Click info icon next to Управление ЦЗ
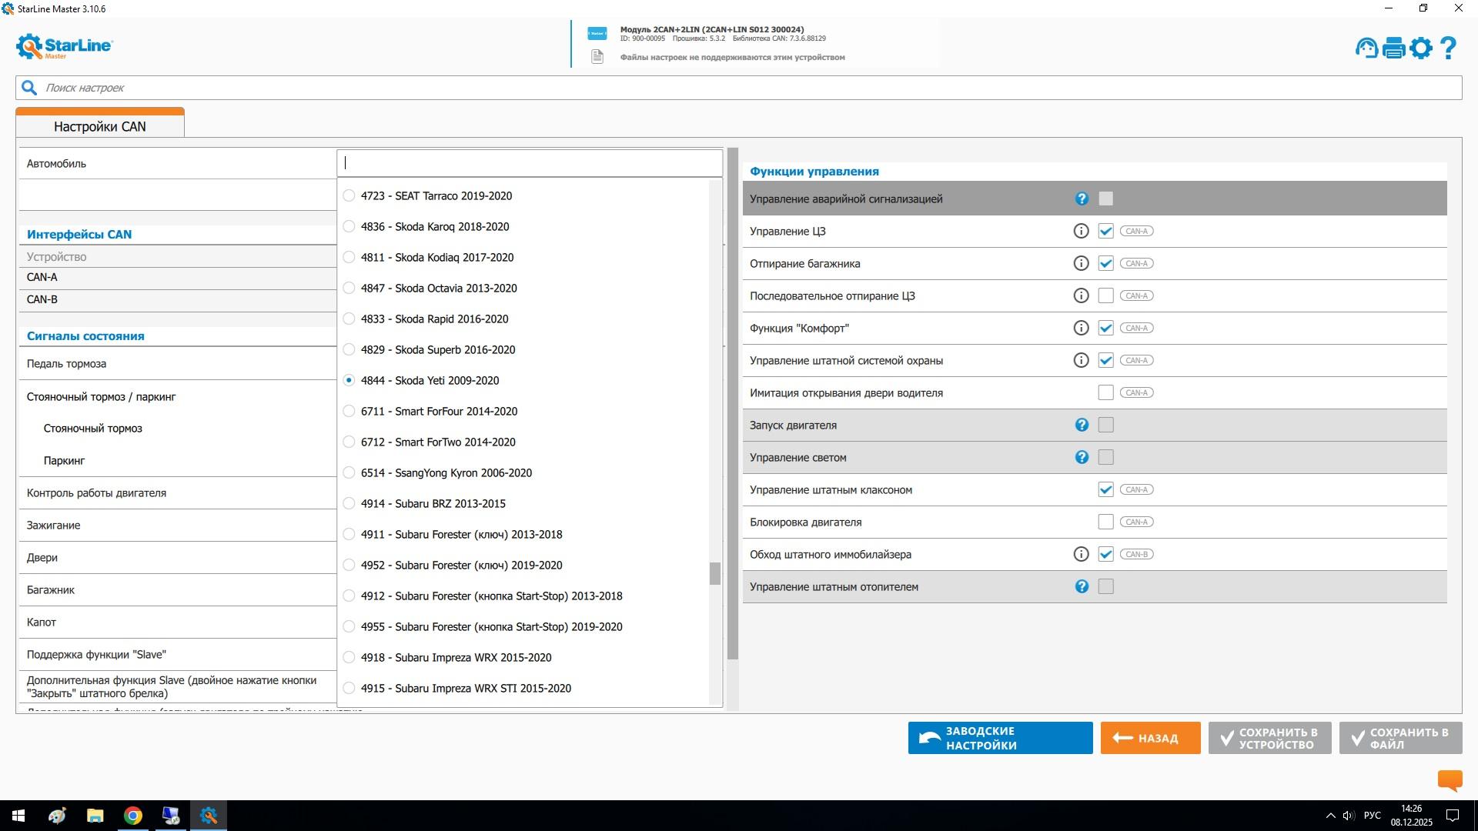The image size is (1478, 831). click(x=1081, y=231)
